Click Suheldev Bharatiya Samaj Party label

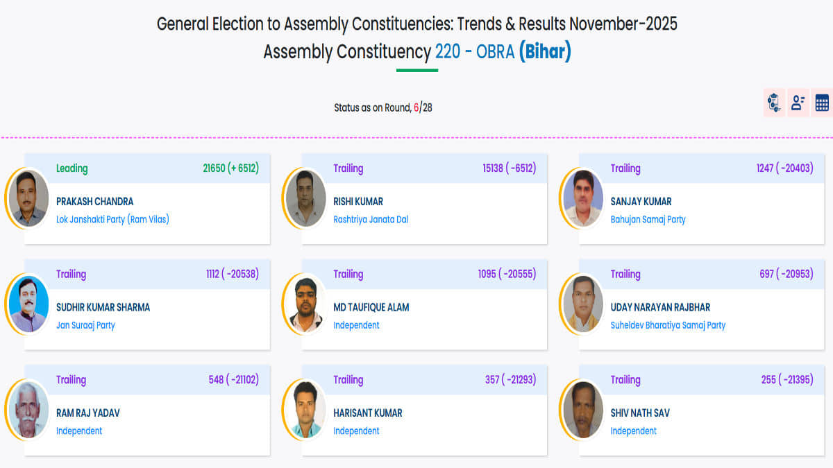tap(668, 325)
